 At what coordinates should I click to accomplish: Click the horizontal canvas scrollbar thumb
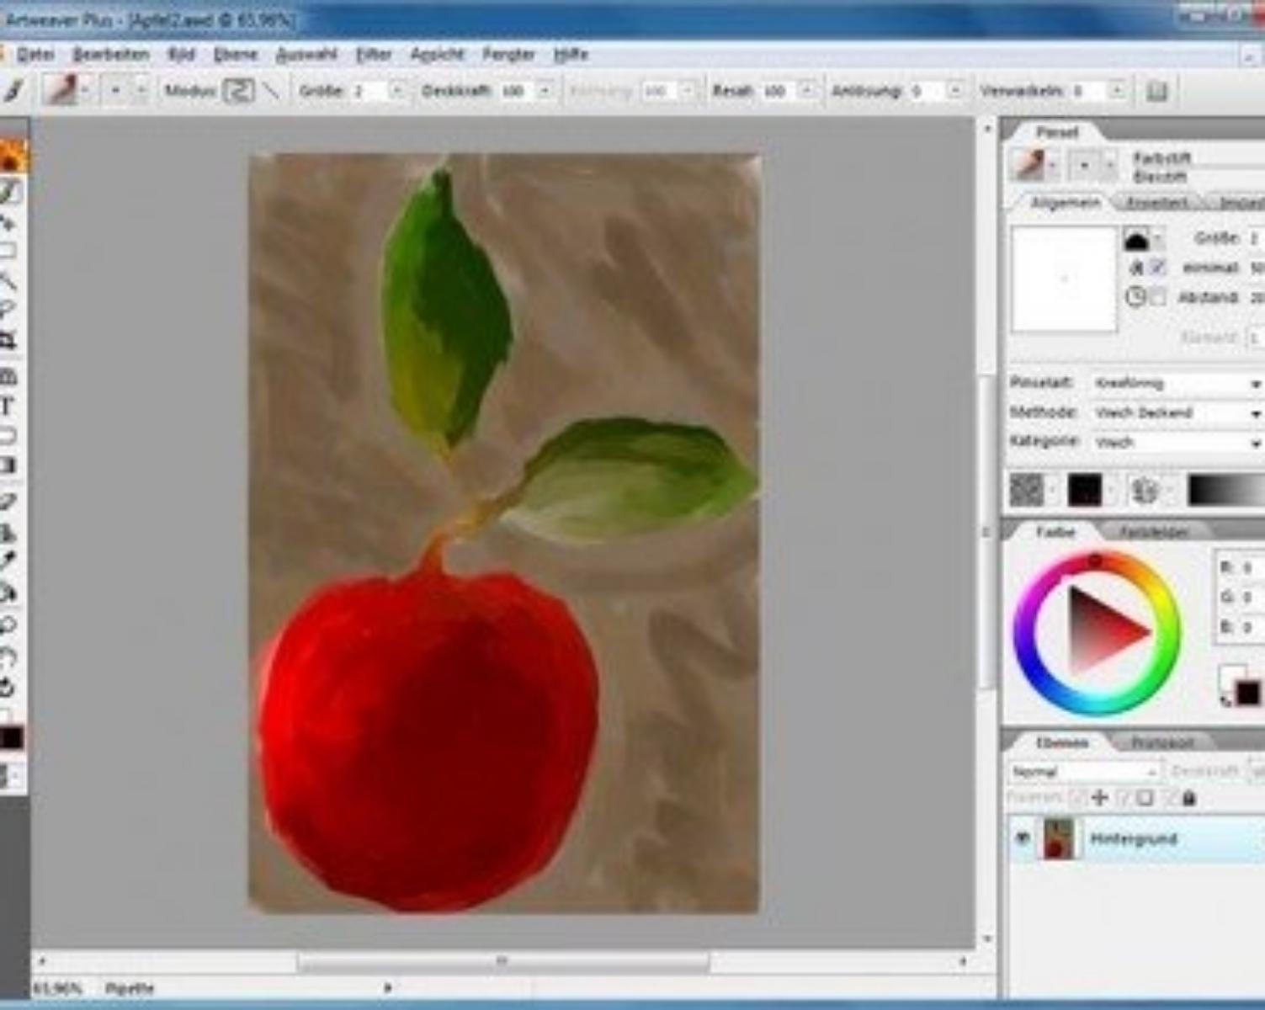coord(502,961)
